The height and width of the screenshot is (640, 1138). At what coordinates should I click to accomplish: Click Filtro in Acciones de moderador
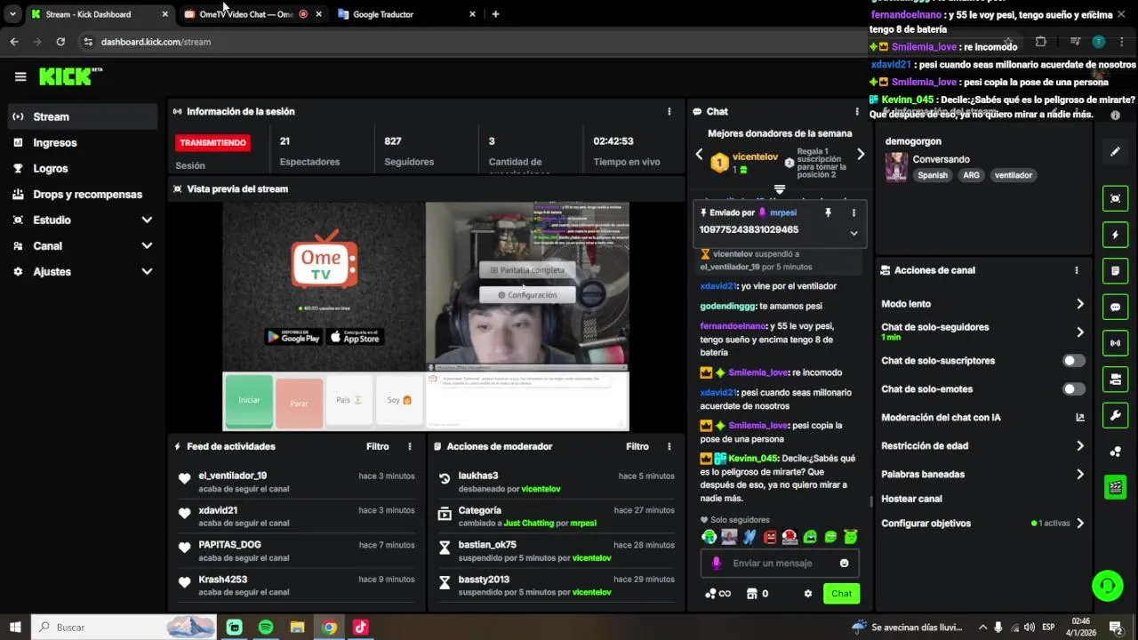637,446
